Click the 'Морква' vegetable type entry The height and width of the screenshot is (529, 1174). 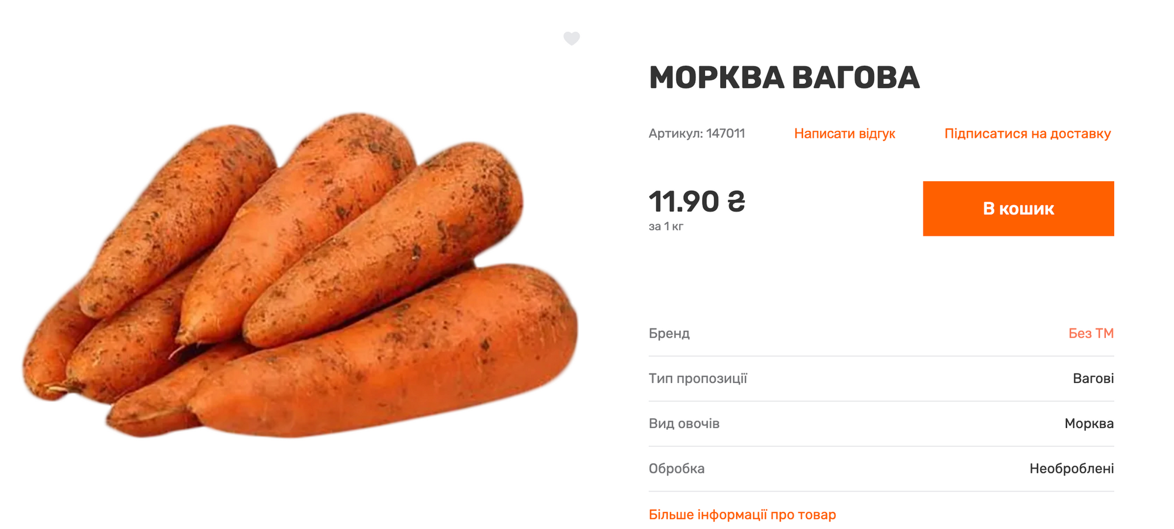coord(1091,423)
